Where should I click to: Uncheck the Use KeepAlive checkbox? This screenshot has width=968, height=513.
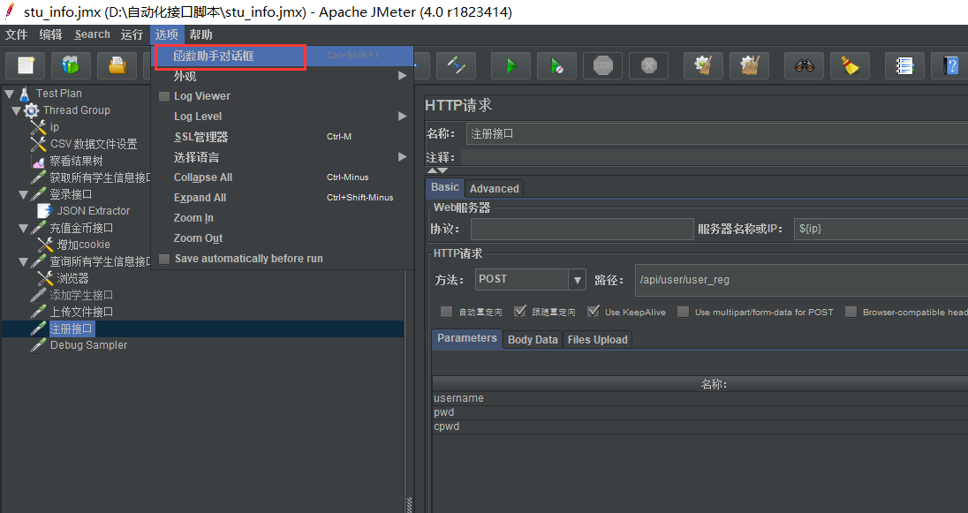pos(594,312)
